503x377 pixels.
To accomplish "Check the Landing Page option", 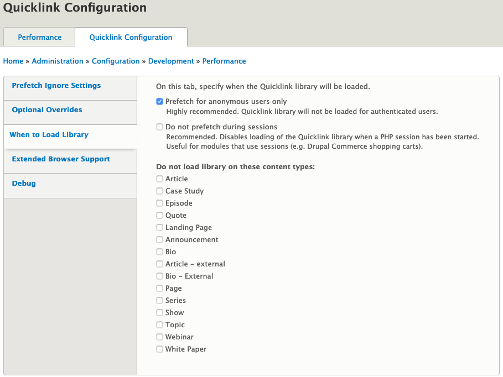I will point(159,227).
